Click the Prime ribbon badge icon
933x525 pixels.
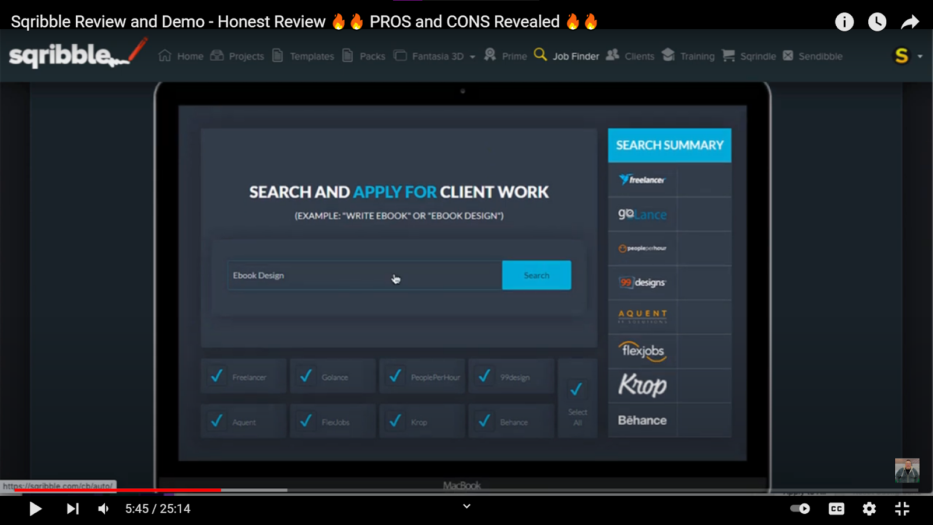point(490,55)
